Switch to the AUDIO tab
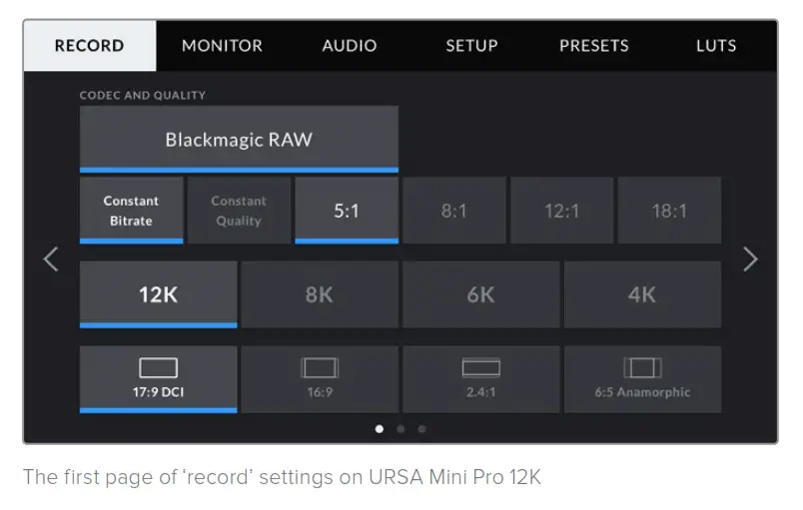The width and height of the screenshot is (803, 510). (350, 46)
